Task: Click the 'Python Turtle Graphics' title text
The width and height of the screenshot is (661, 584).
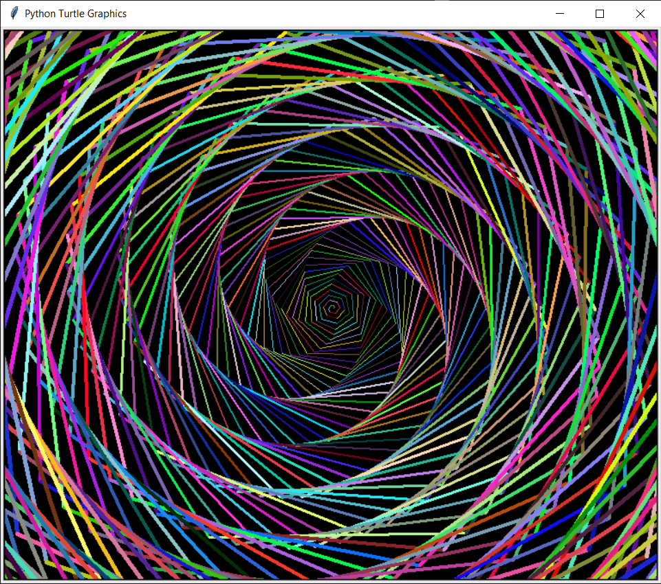Action: (x=76, y=14)
